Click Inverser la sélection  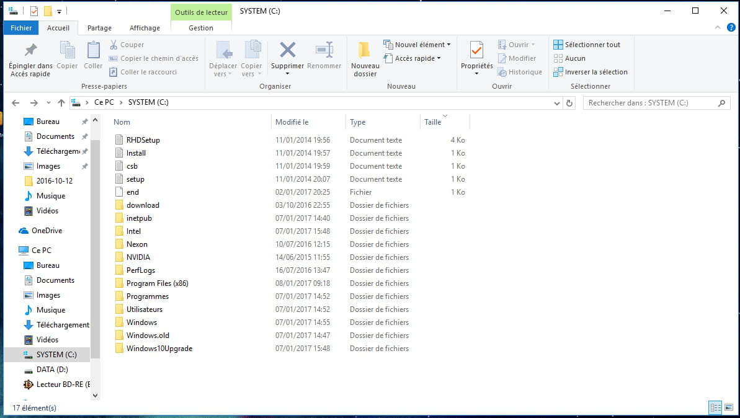click(591, 72)
